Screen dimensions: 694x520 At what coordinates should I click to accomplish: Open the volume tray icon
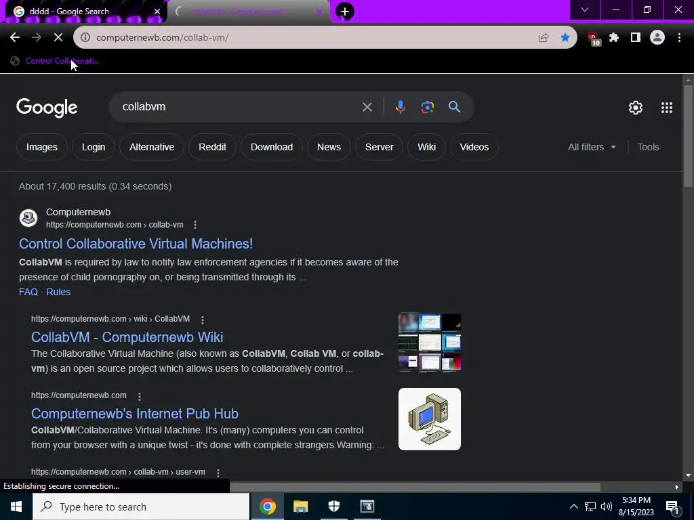tap(607, 506)
